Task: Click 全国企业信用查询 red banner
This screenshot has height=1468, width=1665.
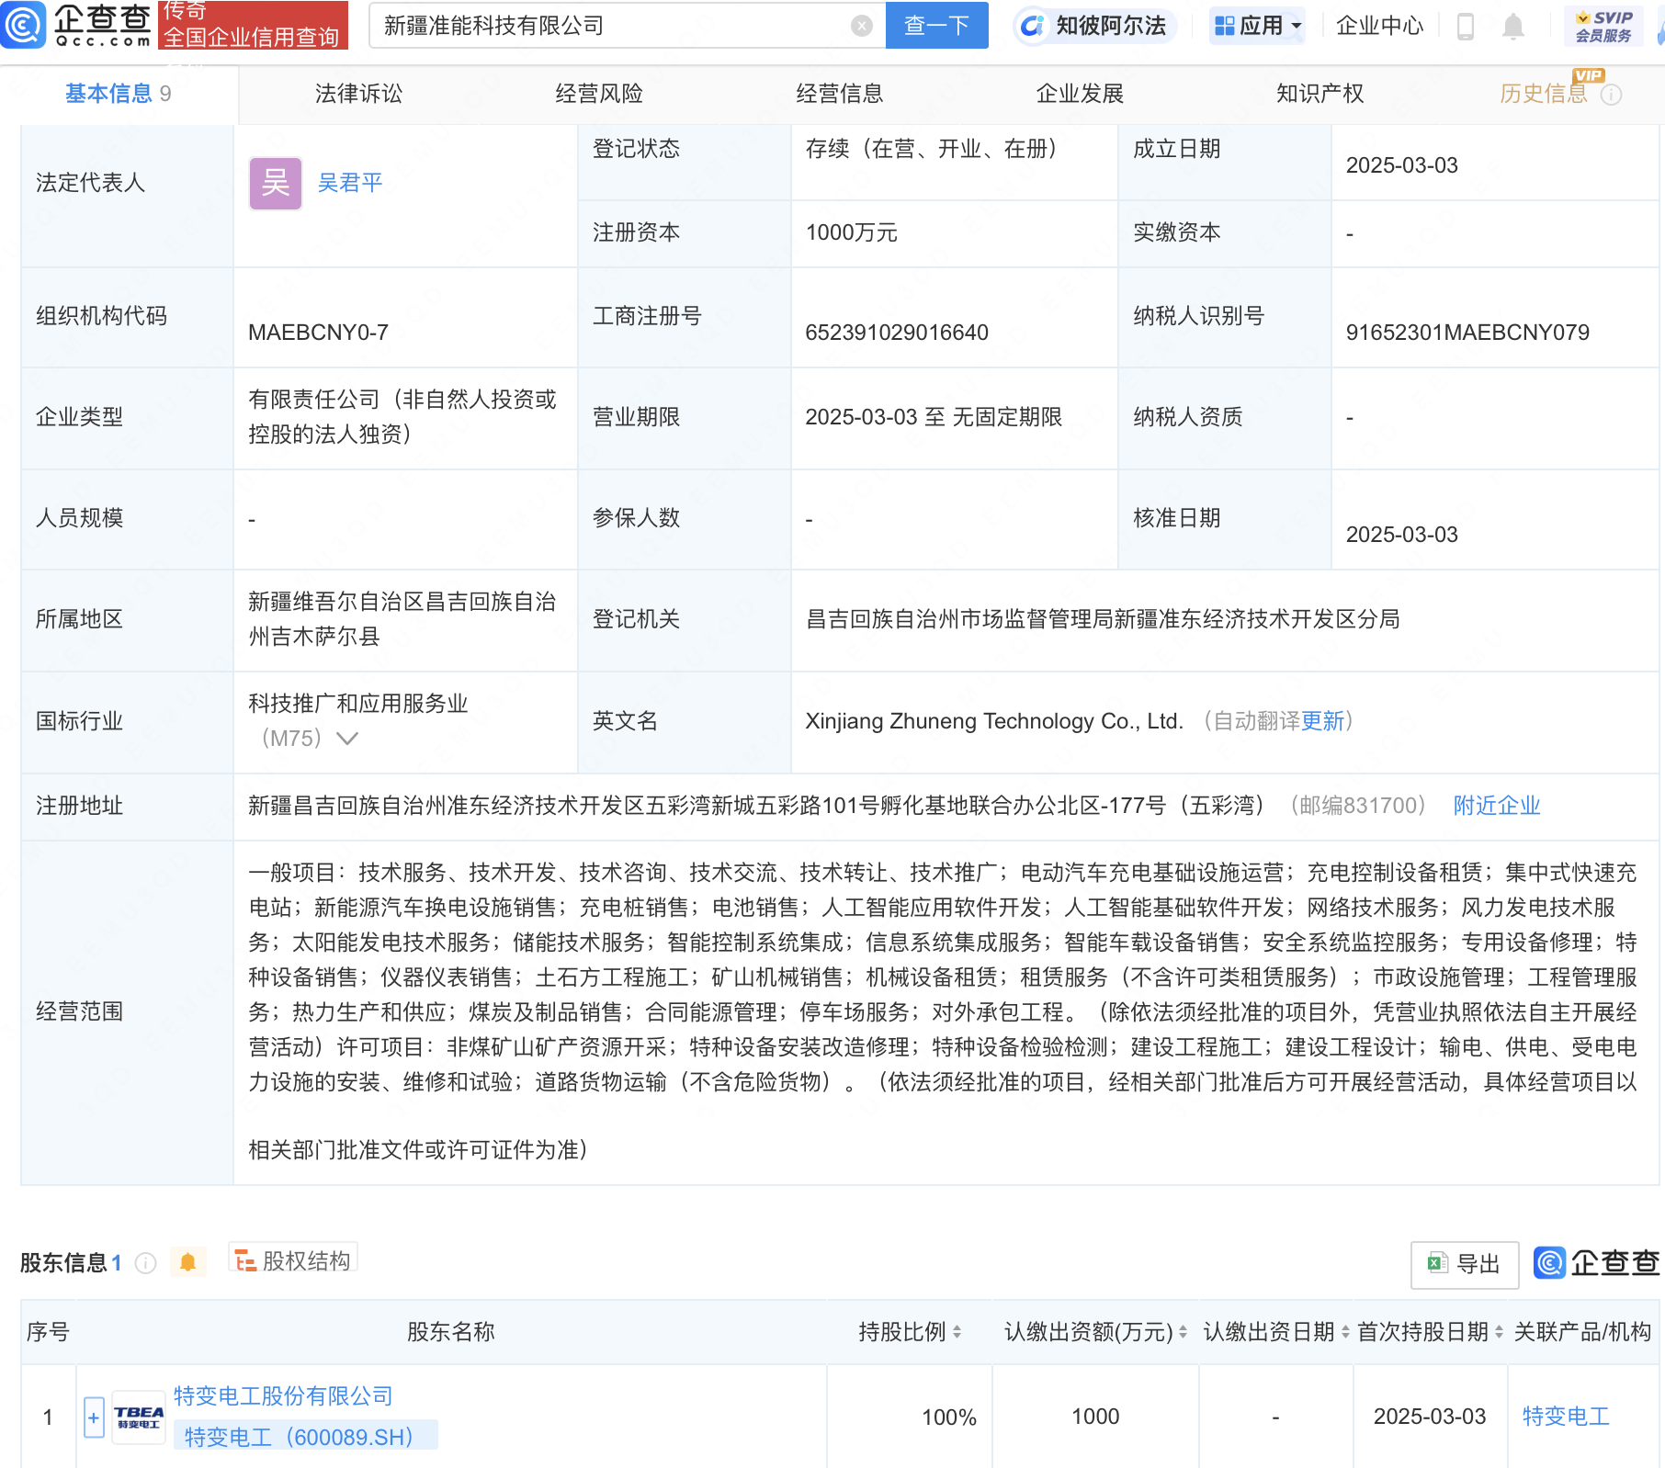Action: (x=253, y=25)
